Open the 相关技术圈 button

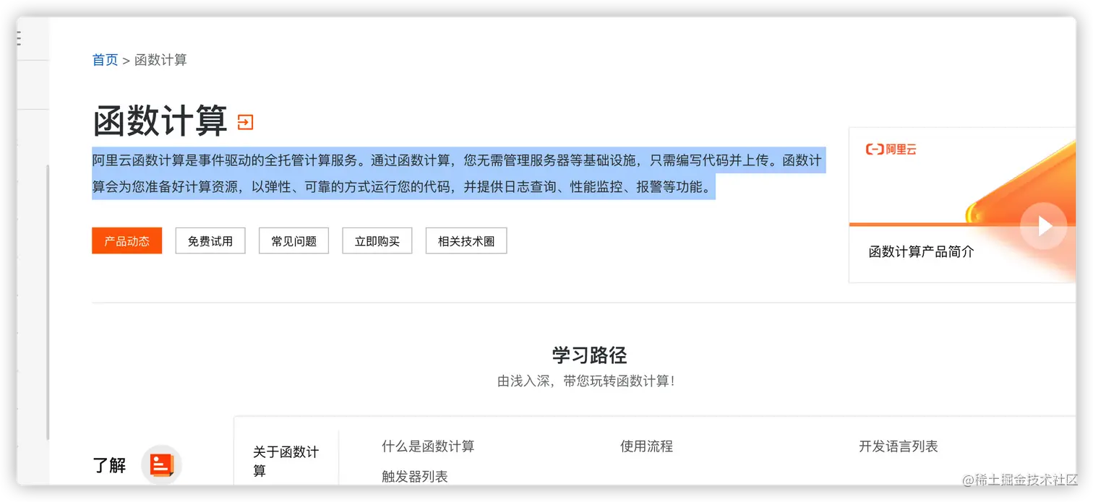point(466,241)
